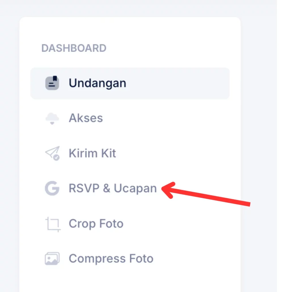Open the Kirim Kit text label
Image resolution: width=292 pixels, height=292 pixels.
pyautogui.click(x=92, y=153)
